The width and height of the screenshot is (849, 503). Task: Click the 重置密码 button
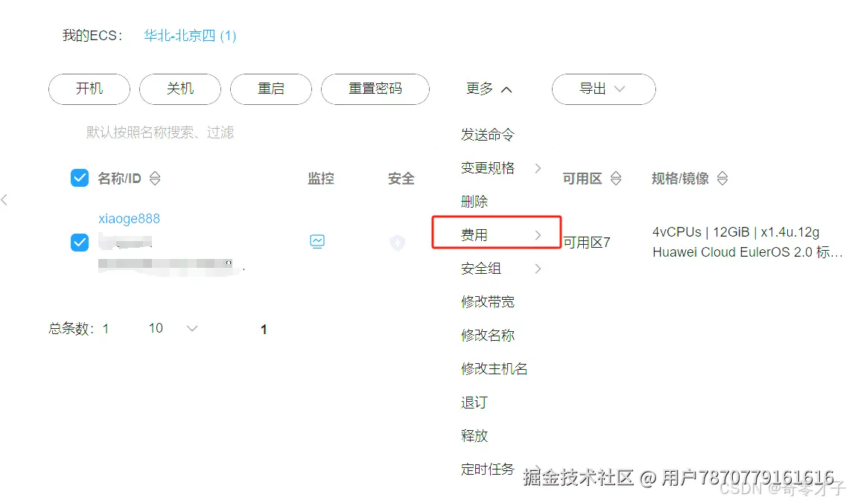click(x=375, y=89)
